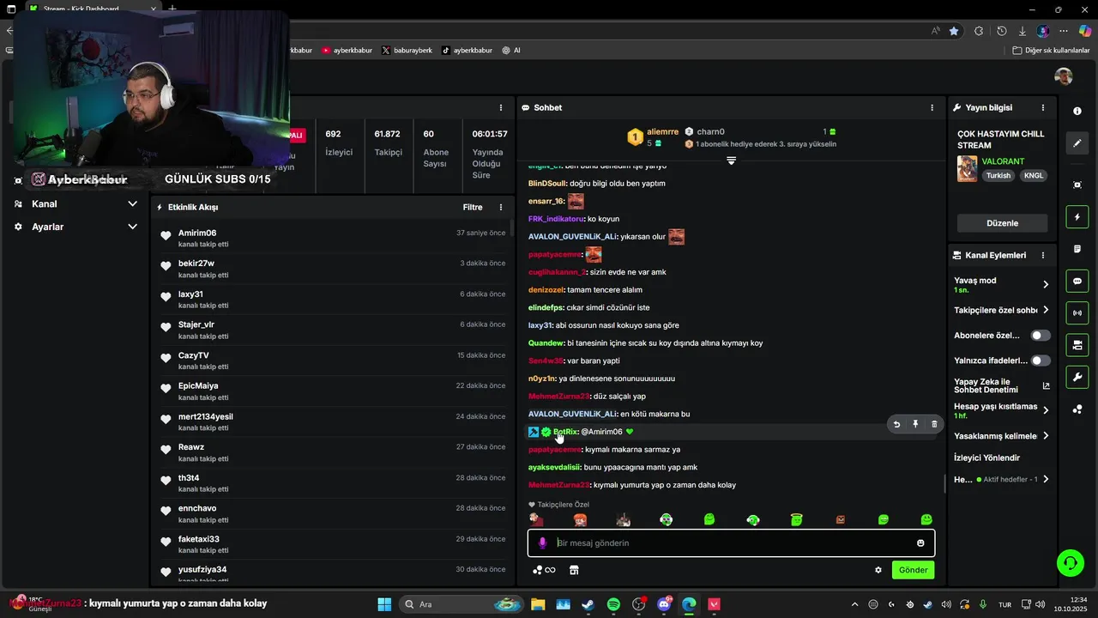The height and width of the screenshot is (618, 1098).
Task: Open the shop icon below chat input
Action: tap(574, 570)
